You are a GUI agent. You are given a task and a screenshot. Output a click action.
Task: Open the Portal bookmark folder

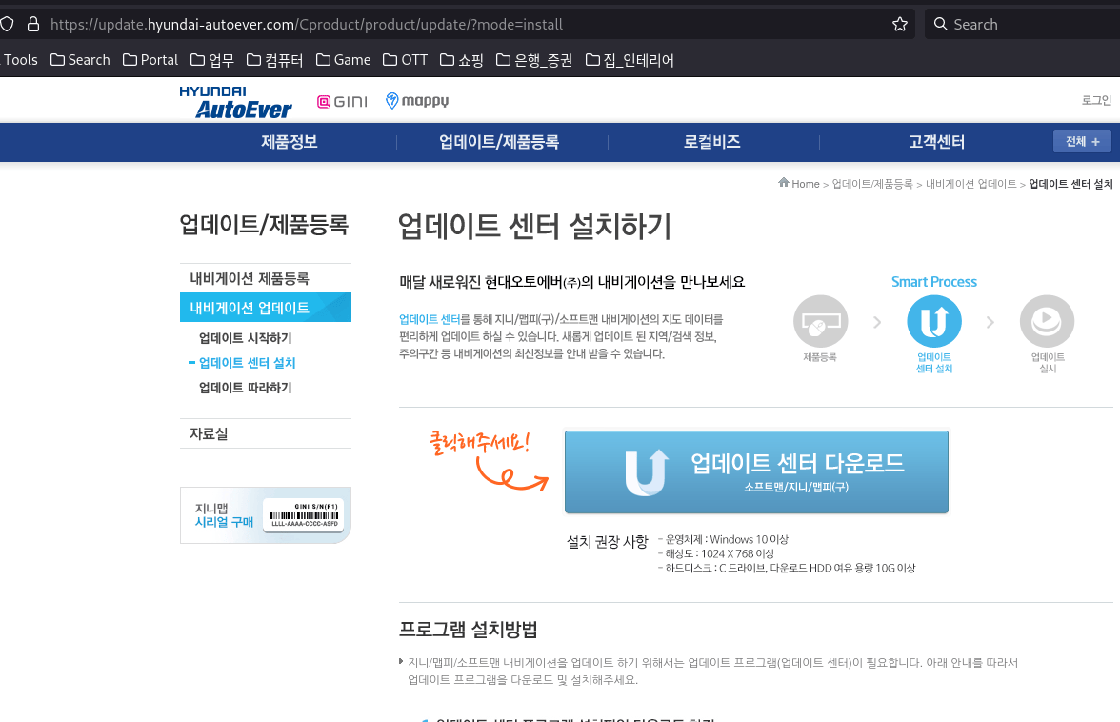(150, 60)
